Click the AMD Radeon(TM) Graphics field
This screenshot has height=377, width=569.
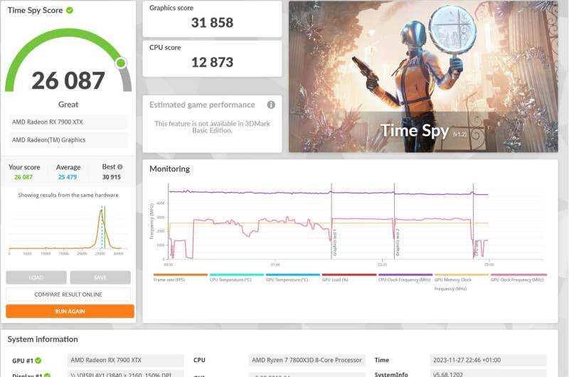tap(68, 140)
